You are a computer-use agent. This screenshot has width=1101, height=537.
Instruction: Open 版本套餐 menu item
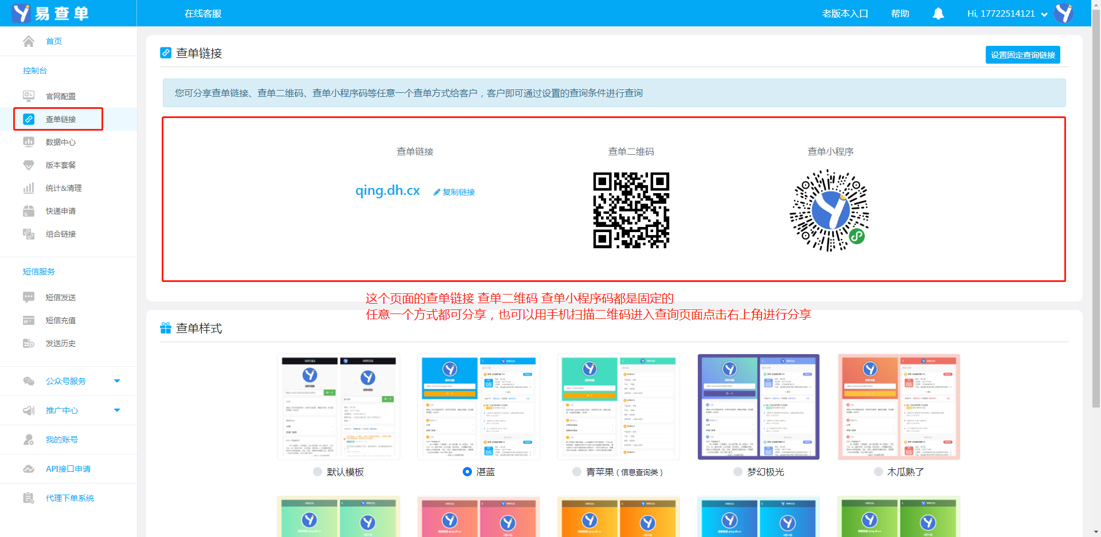point(61,165)
